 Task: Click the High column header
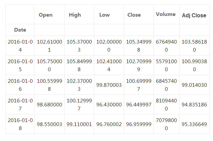pos(75,15)
